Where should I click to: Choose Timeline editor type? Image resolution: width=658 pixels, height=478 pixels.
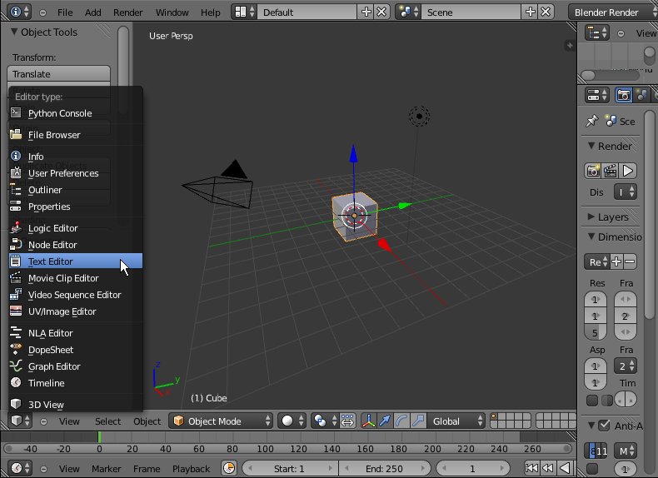(76, 383)
